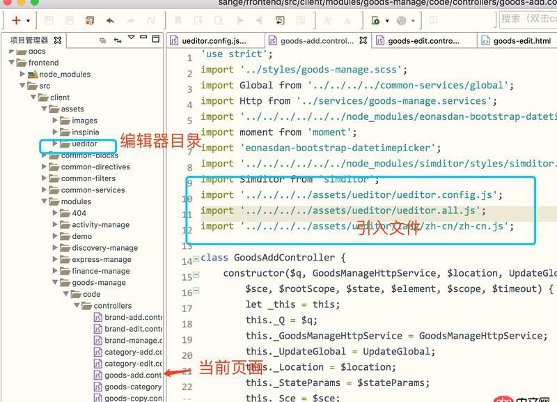Toggle the Maximize panel control on project manager
Image resolution: width=557 pixels, height=402 pixels.
click(x=156, y=39)
